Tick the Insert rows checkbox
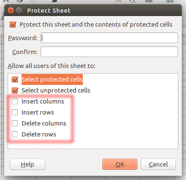The height and width of the screenshot is (180, 186). pyautogui.click(x=15, y=112)
